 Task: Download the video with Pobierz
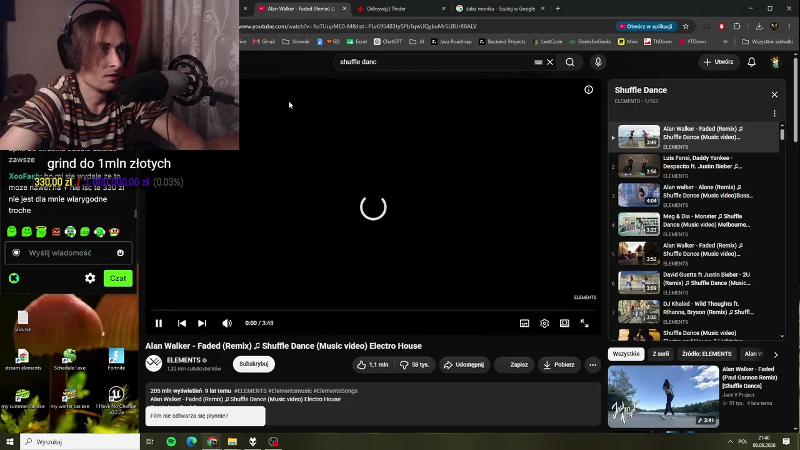click(x=559, y=364)
